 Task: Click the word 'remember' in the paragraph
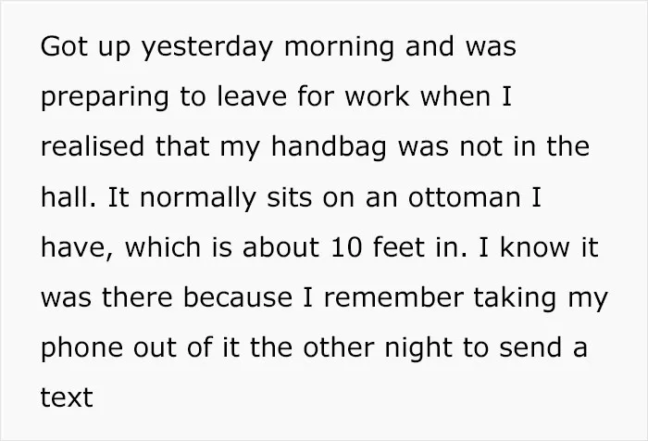393,298
